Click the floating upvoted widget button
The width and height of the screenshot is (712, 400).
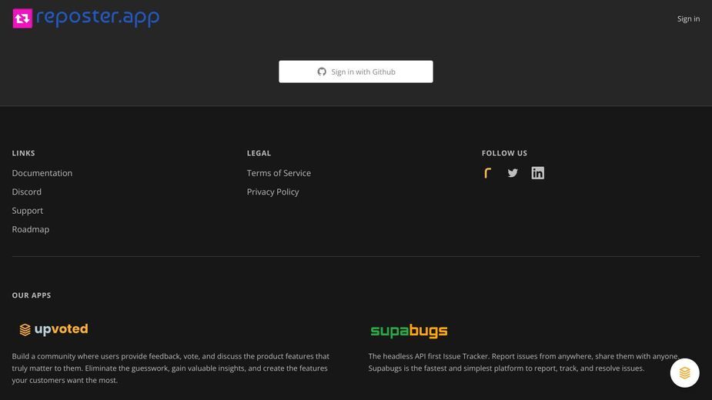click(x=684, y=373)
